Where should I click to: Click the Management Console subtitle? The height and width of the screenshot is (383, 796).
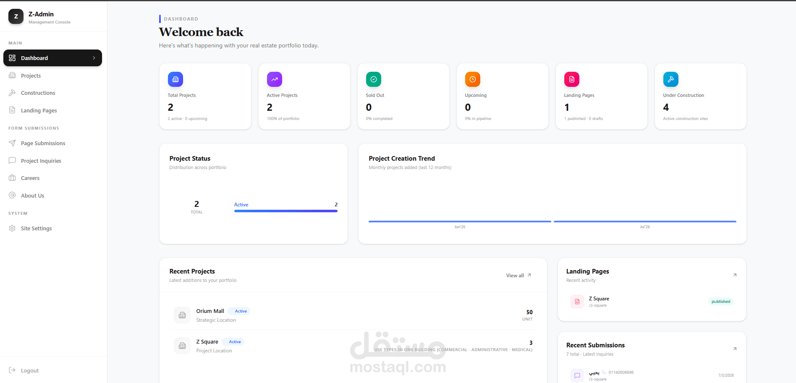[x=50, y=22]
